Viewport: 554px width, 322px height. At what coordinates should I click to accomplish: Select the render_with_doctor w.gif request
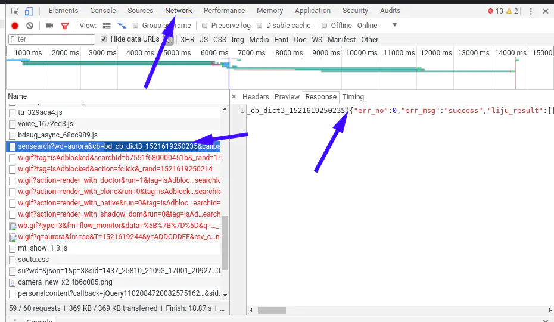click(x=113, y=180)
